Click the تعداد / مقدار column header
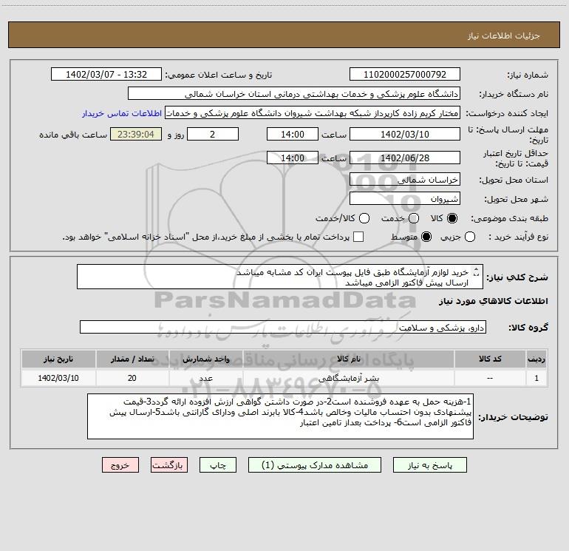 click(132, 359)
